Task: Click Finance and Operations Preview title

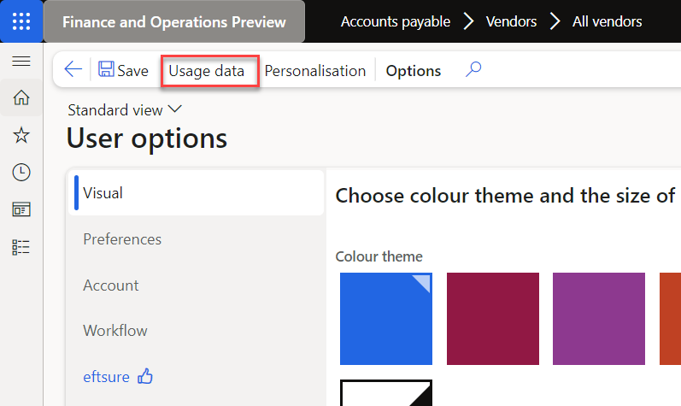Action: coord(174,21)
